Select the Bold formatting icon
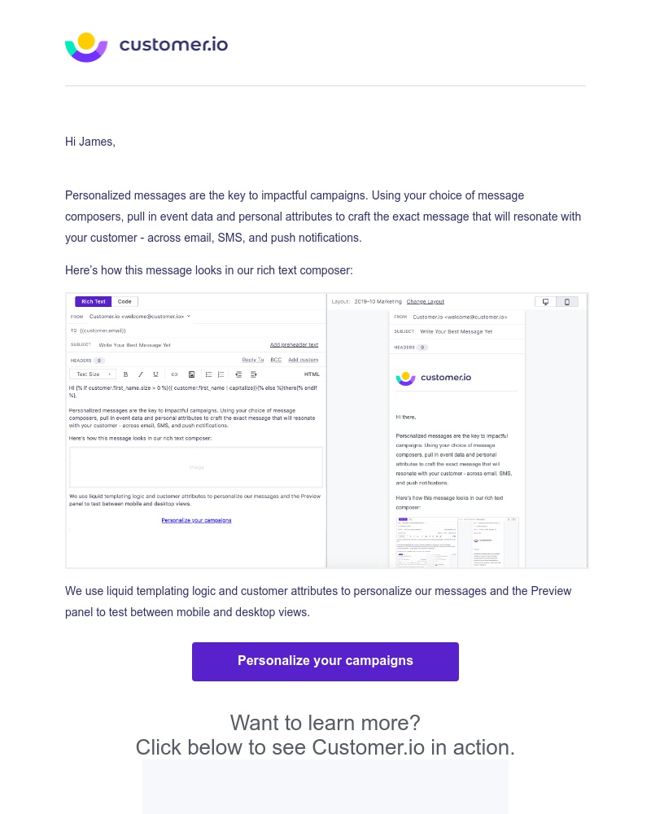The image size is (651, 814). [125, 374]
